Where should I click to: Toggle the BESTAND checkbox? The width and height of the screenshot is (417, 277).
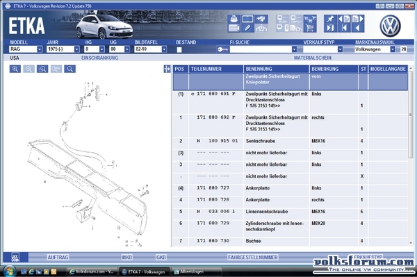(179, 50)
